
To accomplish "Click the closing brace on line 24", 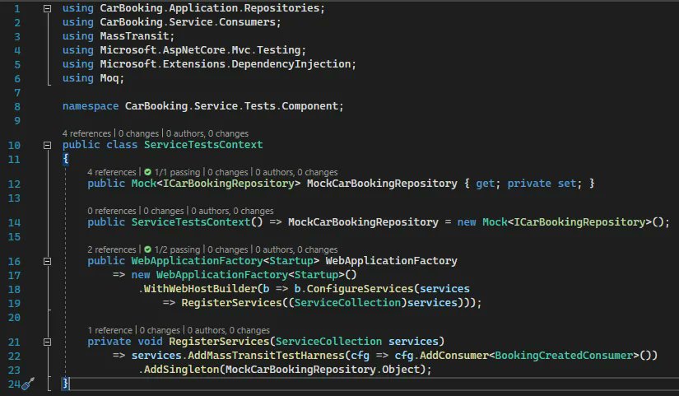I will 65,384.
